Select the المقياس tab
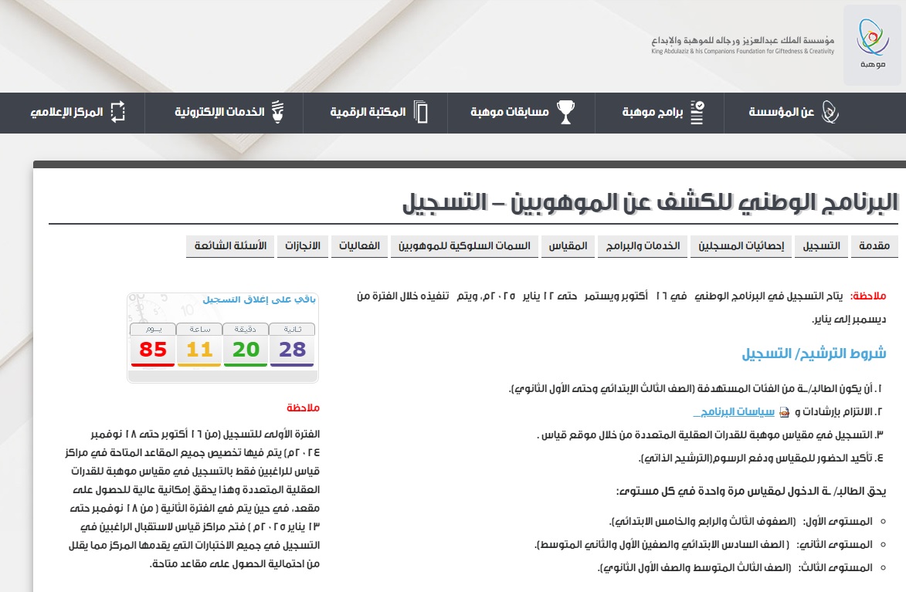The image size is (906, 592). [x=568, y=246]
